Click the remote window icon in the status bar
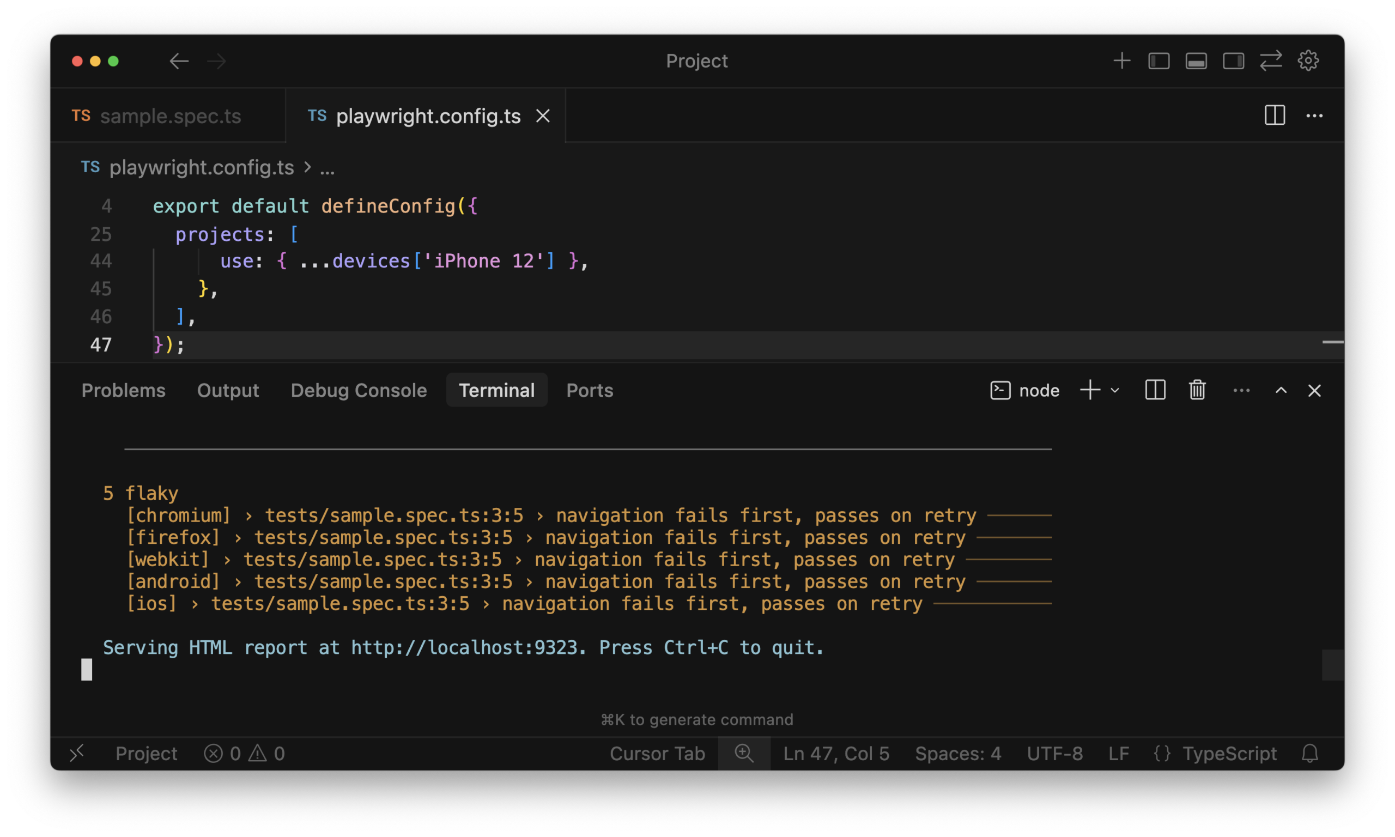Viewport: 1395px width, 837px height. tap(77, 754)
